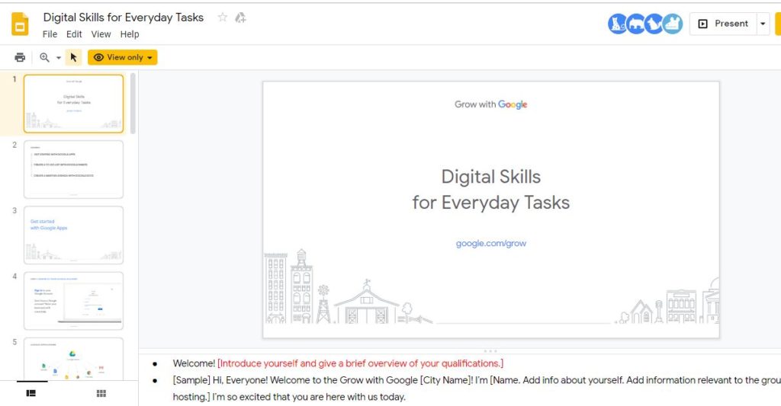Expand the zoom level dropdown arrow
This screenshot has height=406, width=781.
[x=58, y=58]
